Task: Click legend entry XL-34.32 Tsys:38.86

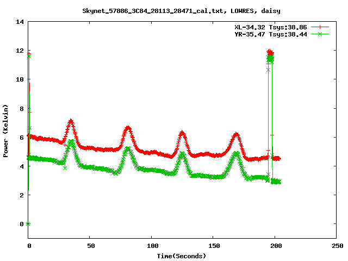Action: (271, 27)
